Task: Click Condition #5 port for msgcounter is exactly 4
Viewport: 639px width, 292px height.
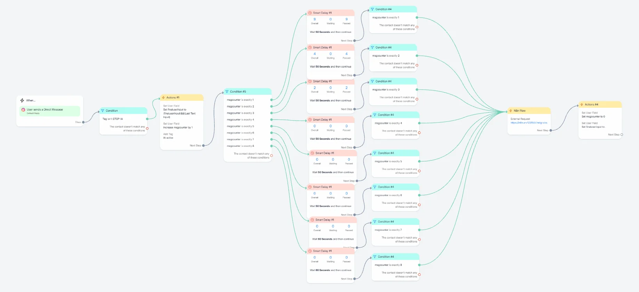Action: pyautogui.click(x=272, y=120)
